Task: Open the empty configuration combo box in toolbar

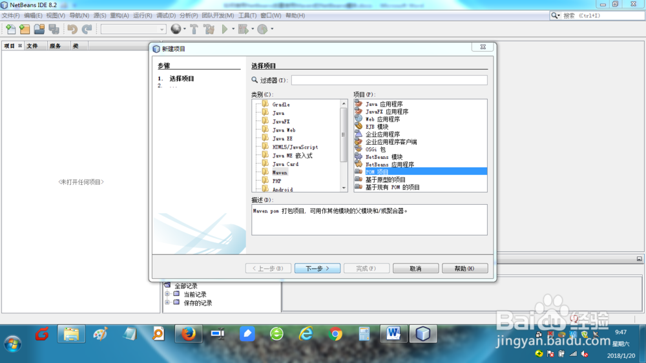Action: (133, 29)
